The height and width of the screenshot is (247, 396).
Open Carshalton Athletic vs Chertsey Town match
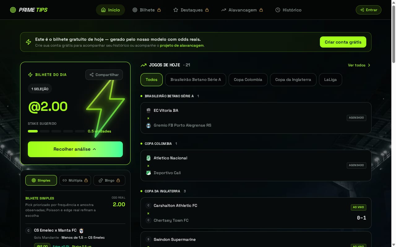coord(256,213)
